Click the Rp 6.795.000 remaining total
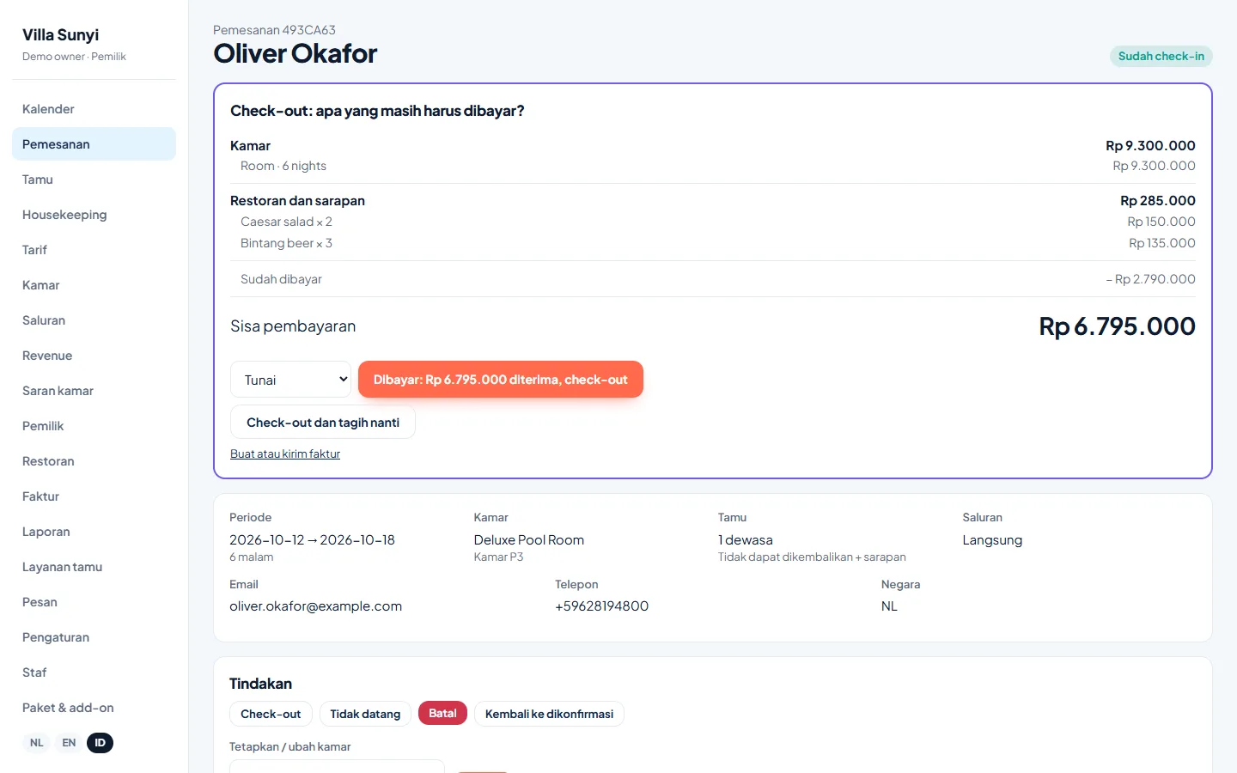This screenshot has width=1237, height=773. coord(1117,326)
